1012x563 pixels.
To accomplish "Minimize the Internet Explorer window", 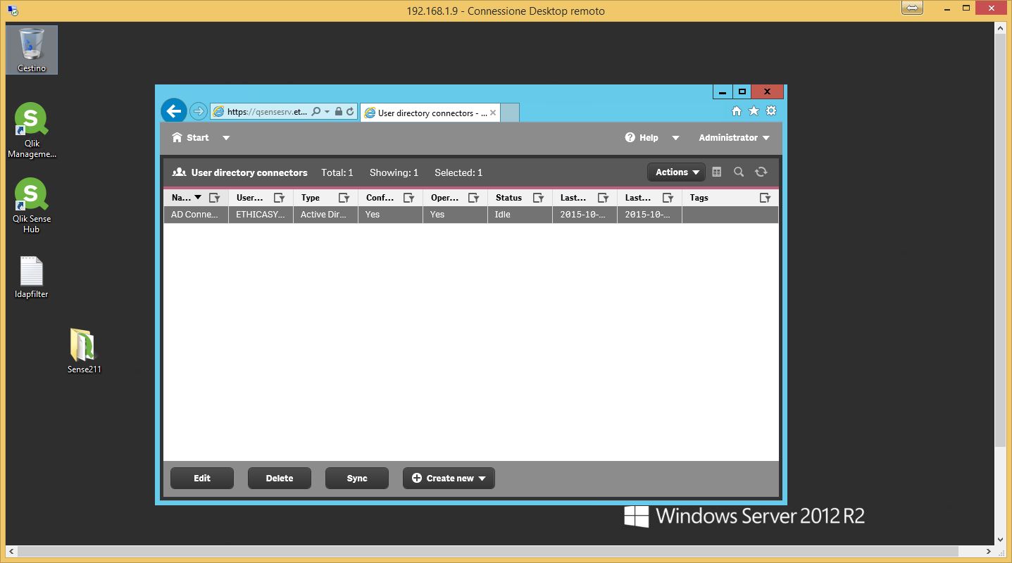I will click(x=723, y=91).
